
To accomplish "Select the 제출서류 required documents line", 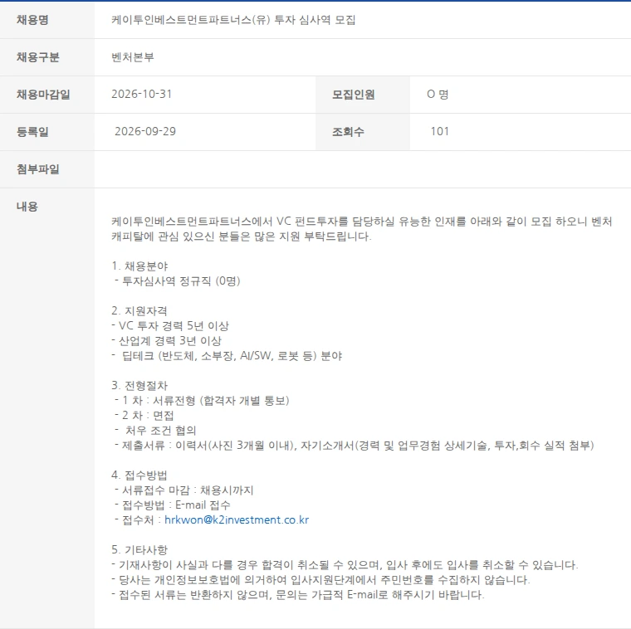I will click(355, 446).
